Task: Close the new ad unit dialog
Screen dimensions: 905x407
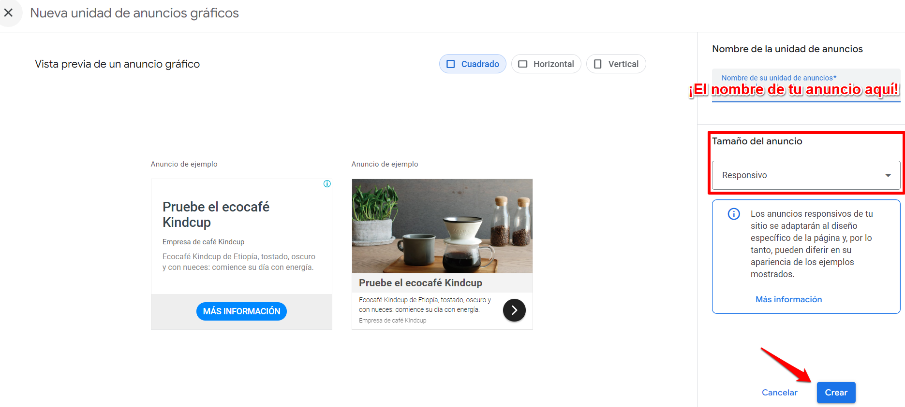Action: [8, 13]
